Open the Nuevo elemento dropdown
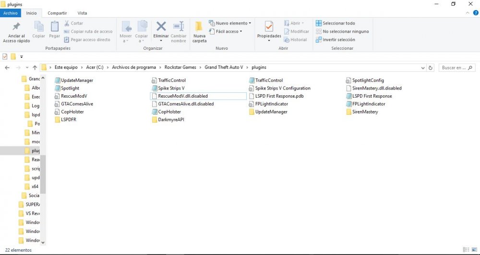480x255 pixels. pyautogui.click(x=230, y=23)
